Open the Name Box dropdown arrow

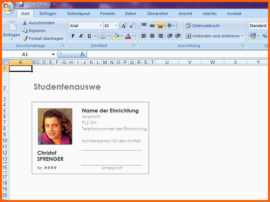click(53, 55)
